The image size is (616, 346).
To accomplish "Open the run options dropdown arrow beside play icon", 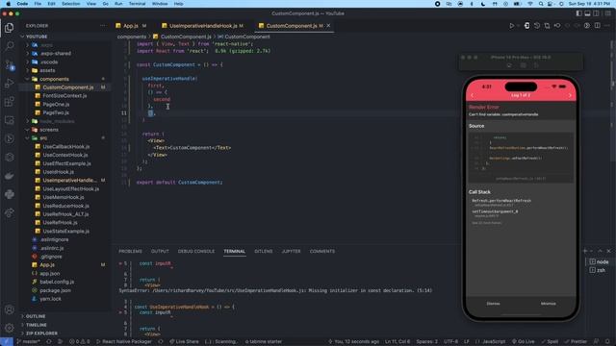I will pyautogui.click(x=519, y=26).
